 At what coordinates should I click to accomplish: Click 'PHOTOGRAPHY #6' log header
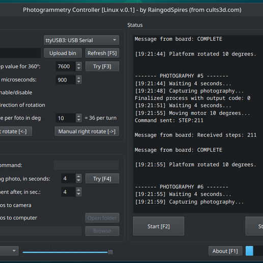click(x=181, y=187)
